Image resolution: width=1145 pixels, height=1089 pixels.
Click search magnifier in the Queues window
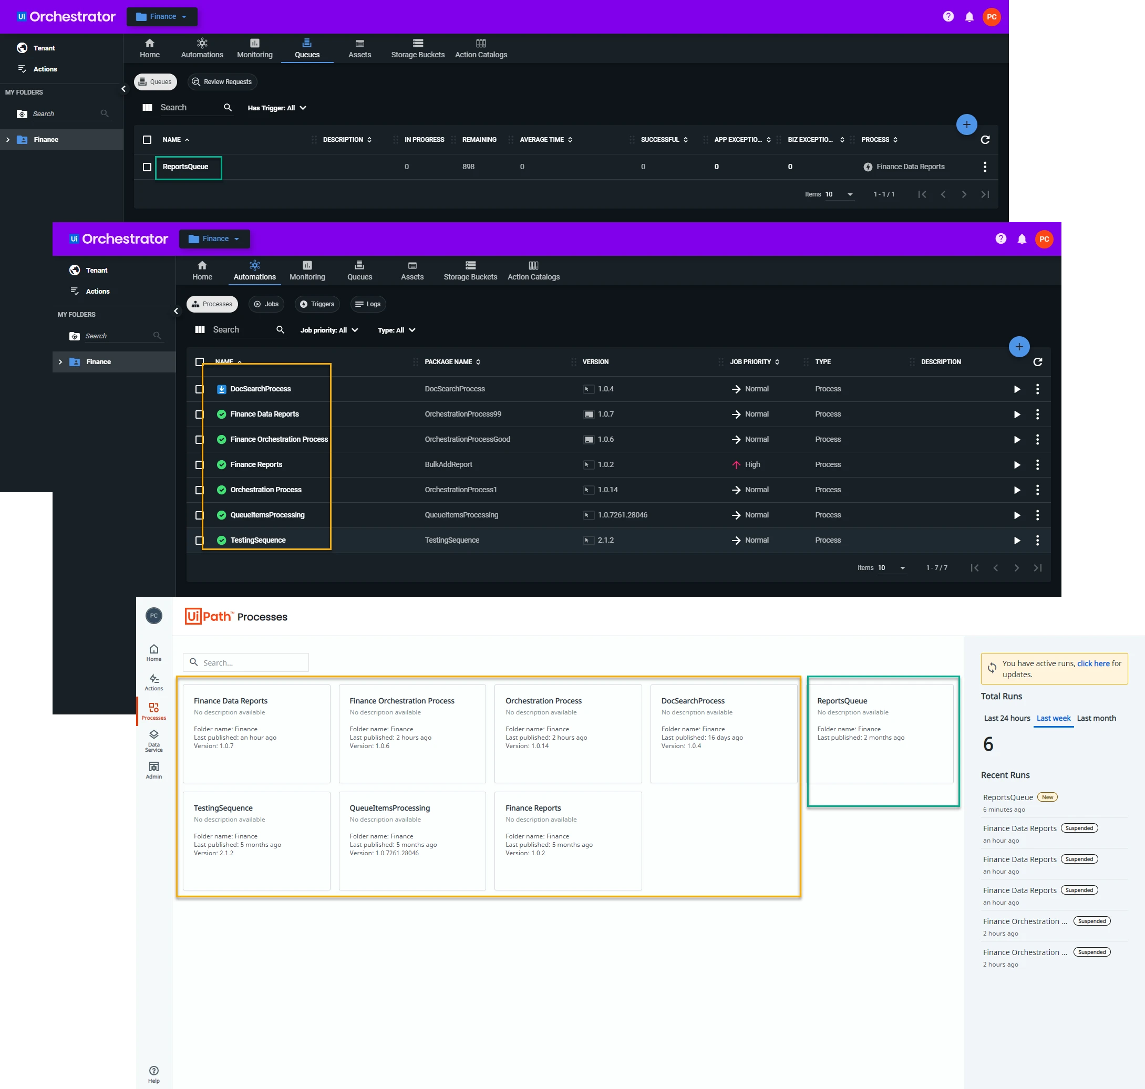click(x=228, y=107)
